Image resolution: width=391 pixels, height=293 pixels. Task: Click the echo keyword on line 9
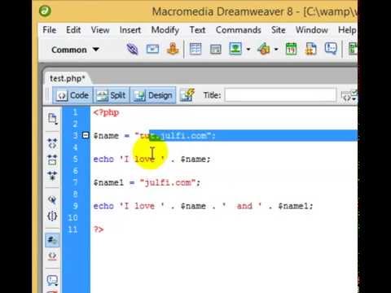pos(103,206)
